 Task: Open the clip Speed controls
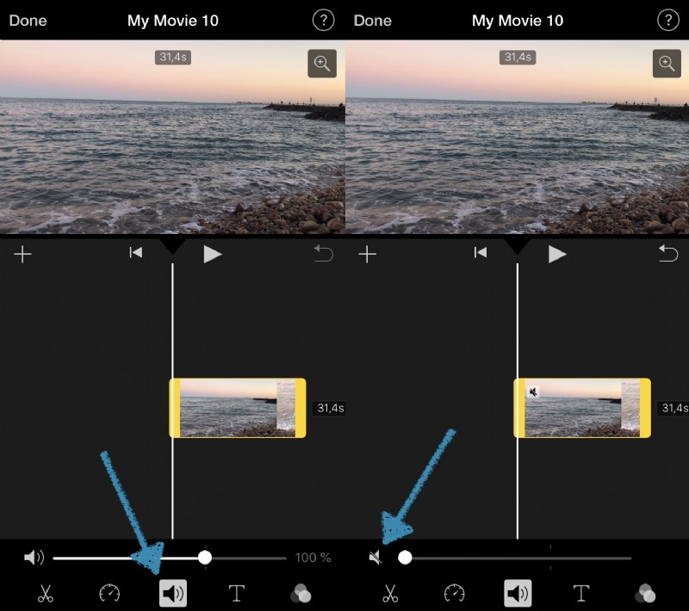[x=109, y=593]
